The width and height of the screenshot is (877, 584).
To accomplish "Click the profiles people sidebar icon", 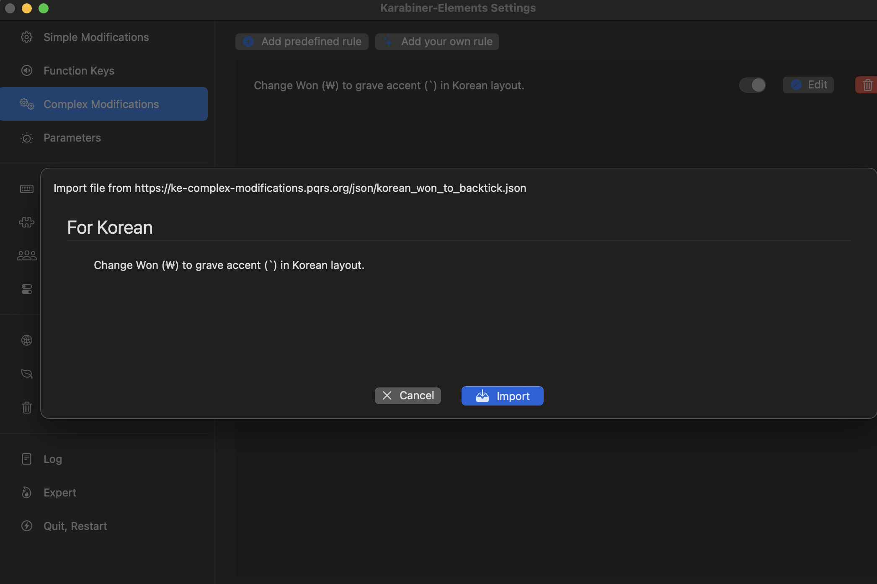I will (27, 256).
